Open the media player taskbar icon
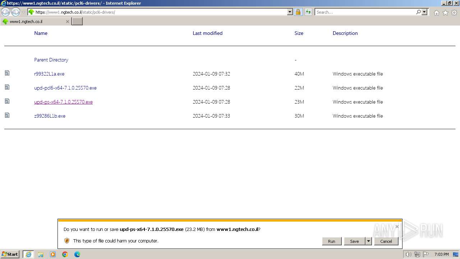Image resolution: width=460 pixels, height=259 pixels. [x=53, y=254]
